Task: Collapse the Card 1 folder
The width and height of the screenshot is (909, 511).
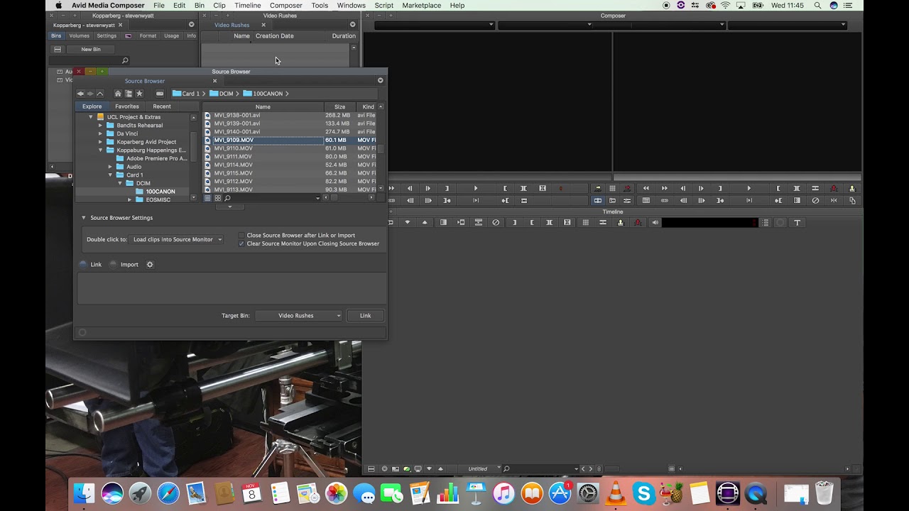Action: [x=110, y=175]
